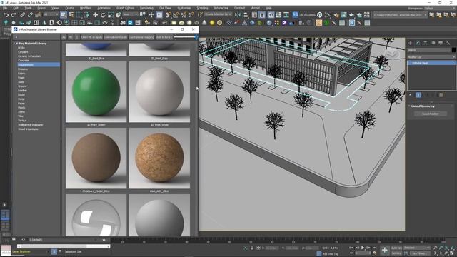Click the Redo arrow in main toolbar

click(x=14, y=15)
